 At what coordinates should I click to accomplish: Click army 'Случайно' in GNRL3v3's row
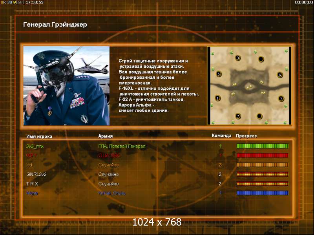108,174
